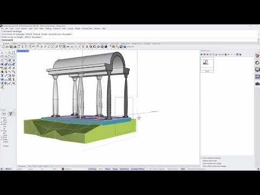
Task: Toggle the Mid object snap
Action: [x=4, y=124]
